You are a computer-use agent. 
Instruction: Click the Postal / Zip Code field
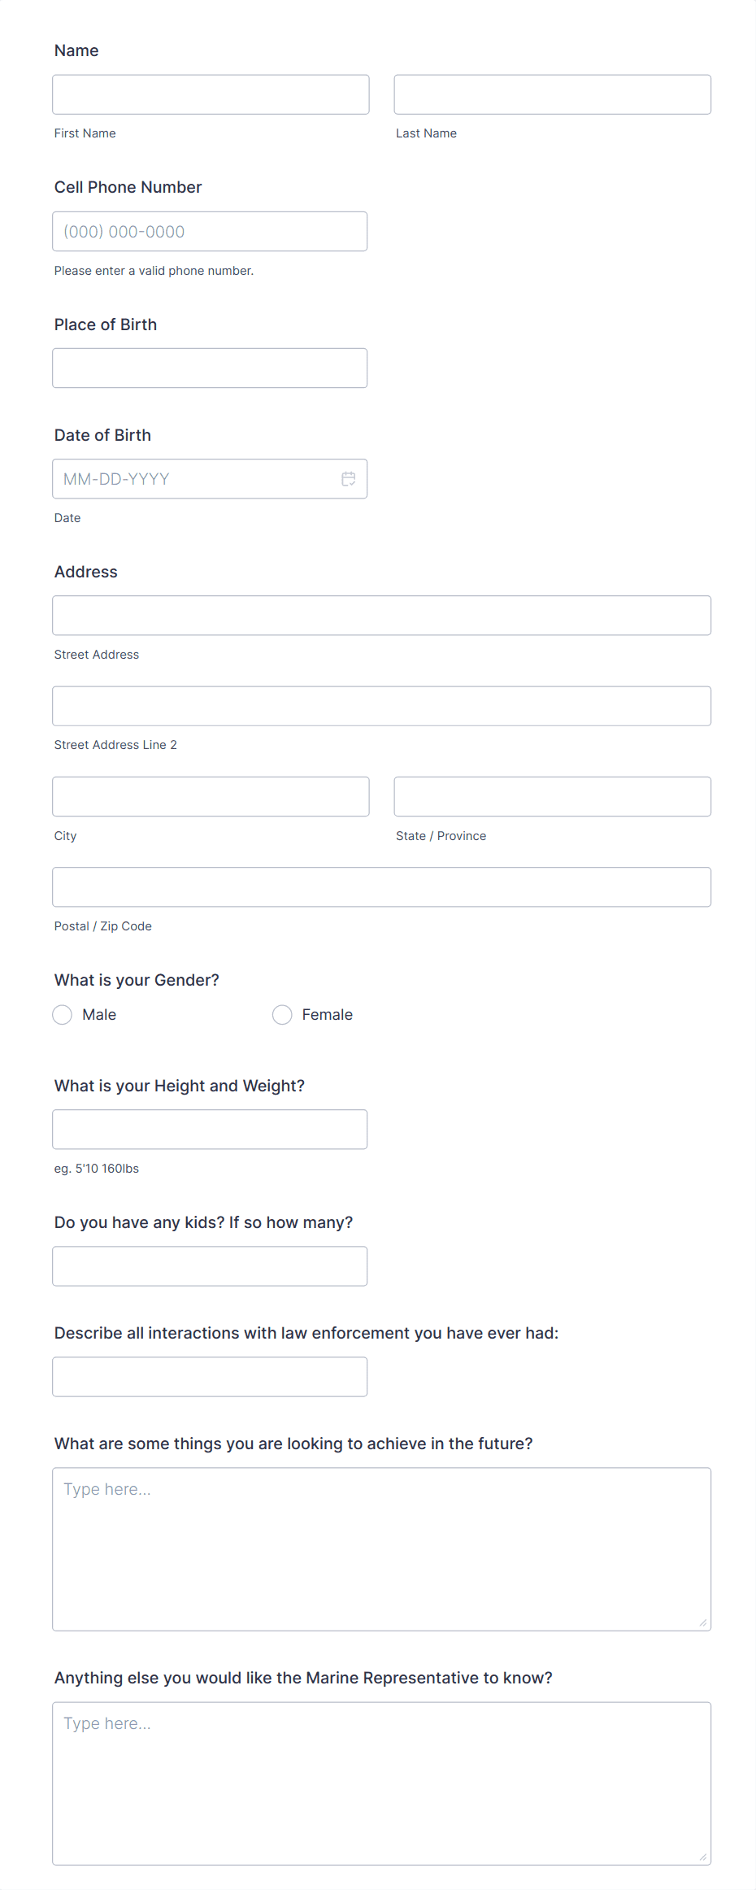[x=381, y=887]
